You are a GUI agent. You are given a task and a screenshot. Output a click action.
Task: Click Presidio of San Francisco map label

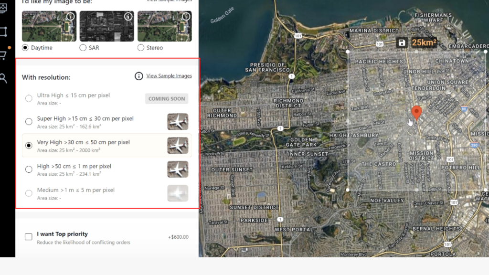click(267, 67)
